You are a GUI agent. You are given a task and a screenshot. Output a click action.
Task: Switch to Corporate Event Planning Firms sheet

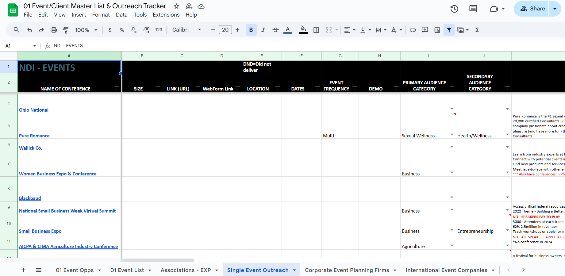point(347,270)
